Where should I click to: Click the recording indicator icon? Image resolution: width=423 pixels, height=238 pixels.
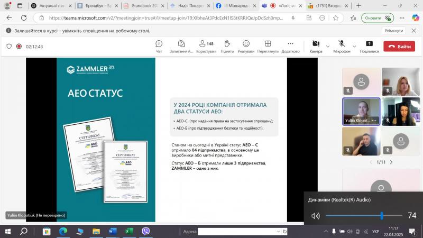coord(19,47)
